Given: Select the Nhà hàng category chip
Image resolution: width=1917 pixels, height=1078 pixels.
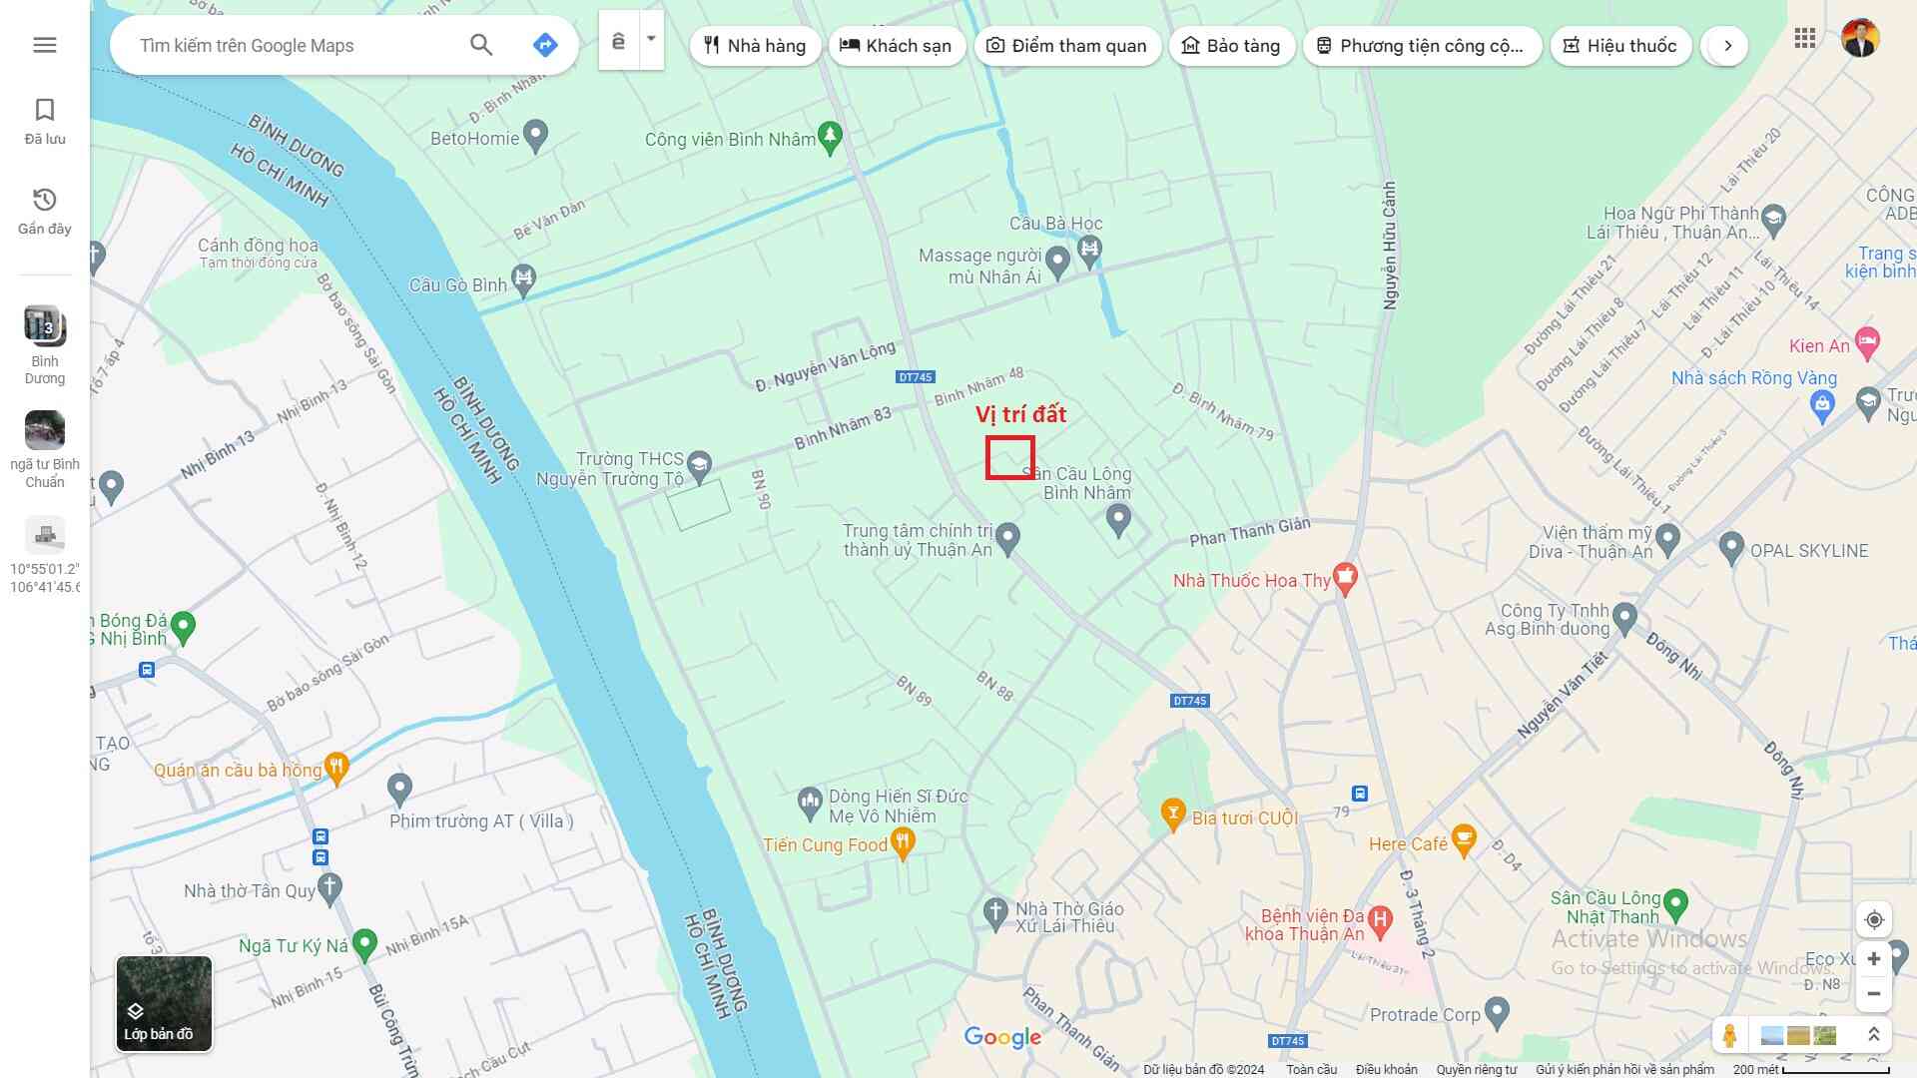Looking at the screenshot, I should click(x=755, y=46).
